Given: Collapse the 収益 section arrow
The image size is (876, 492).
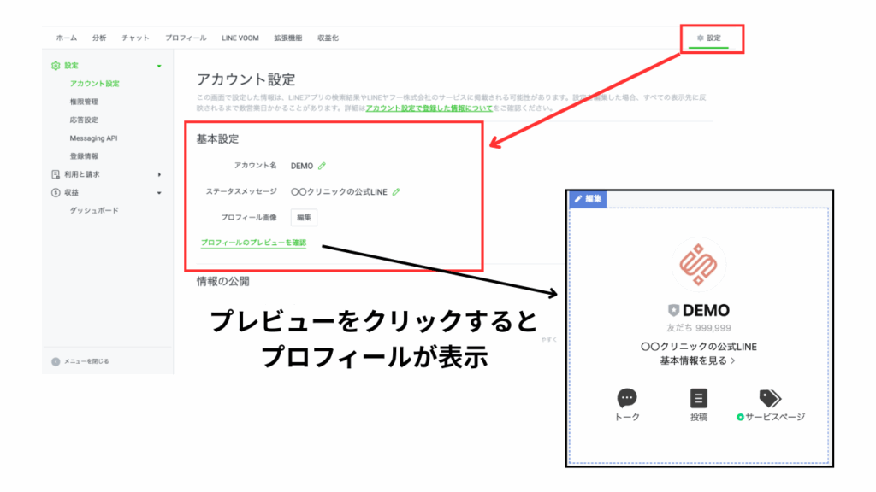Looking at the screenshot, I should click(x=159, y=193).
